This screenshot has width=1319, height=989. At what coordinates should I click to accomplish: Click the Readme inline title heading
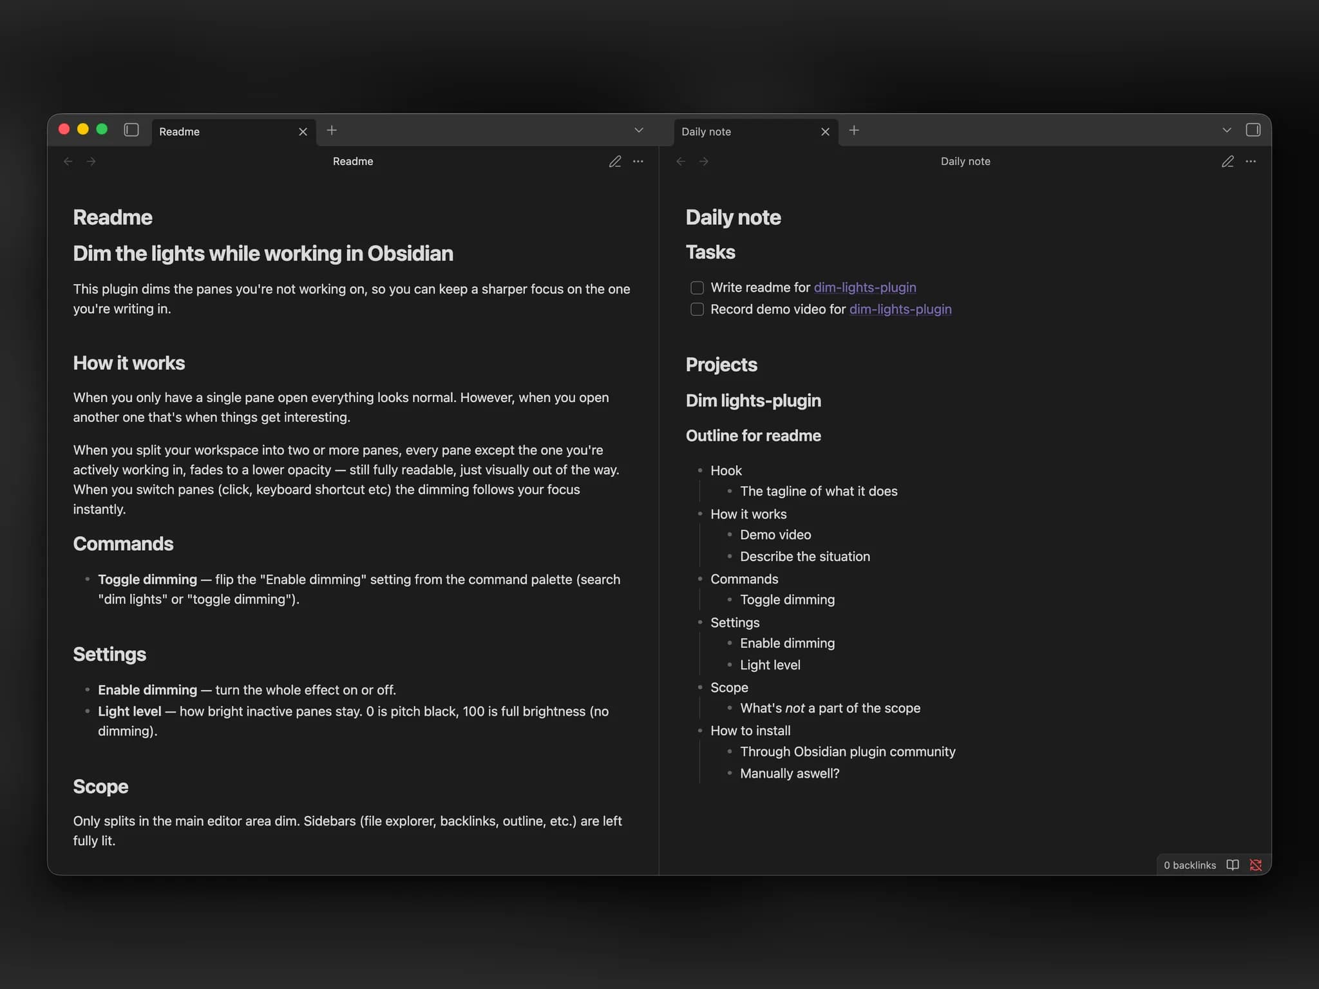[x=113, y=217]
